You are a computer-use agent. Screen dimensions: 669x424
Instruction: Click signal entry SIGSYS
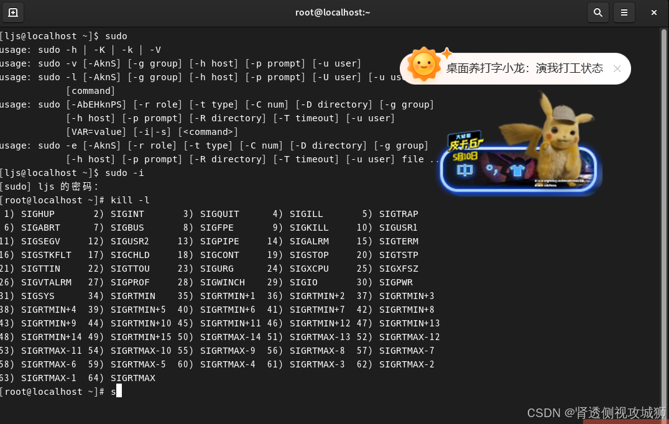coord(38,295)
